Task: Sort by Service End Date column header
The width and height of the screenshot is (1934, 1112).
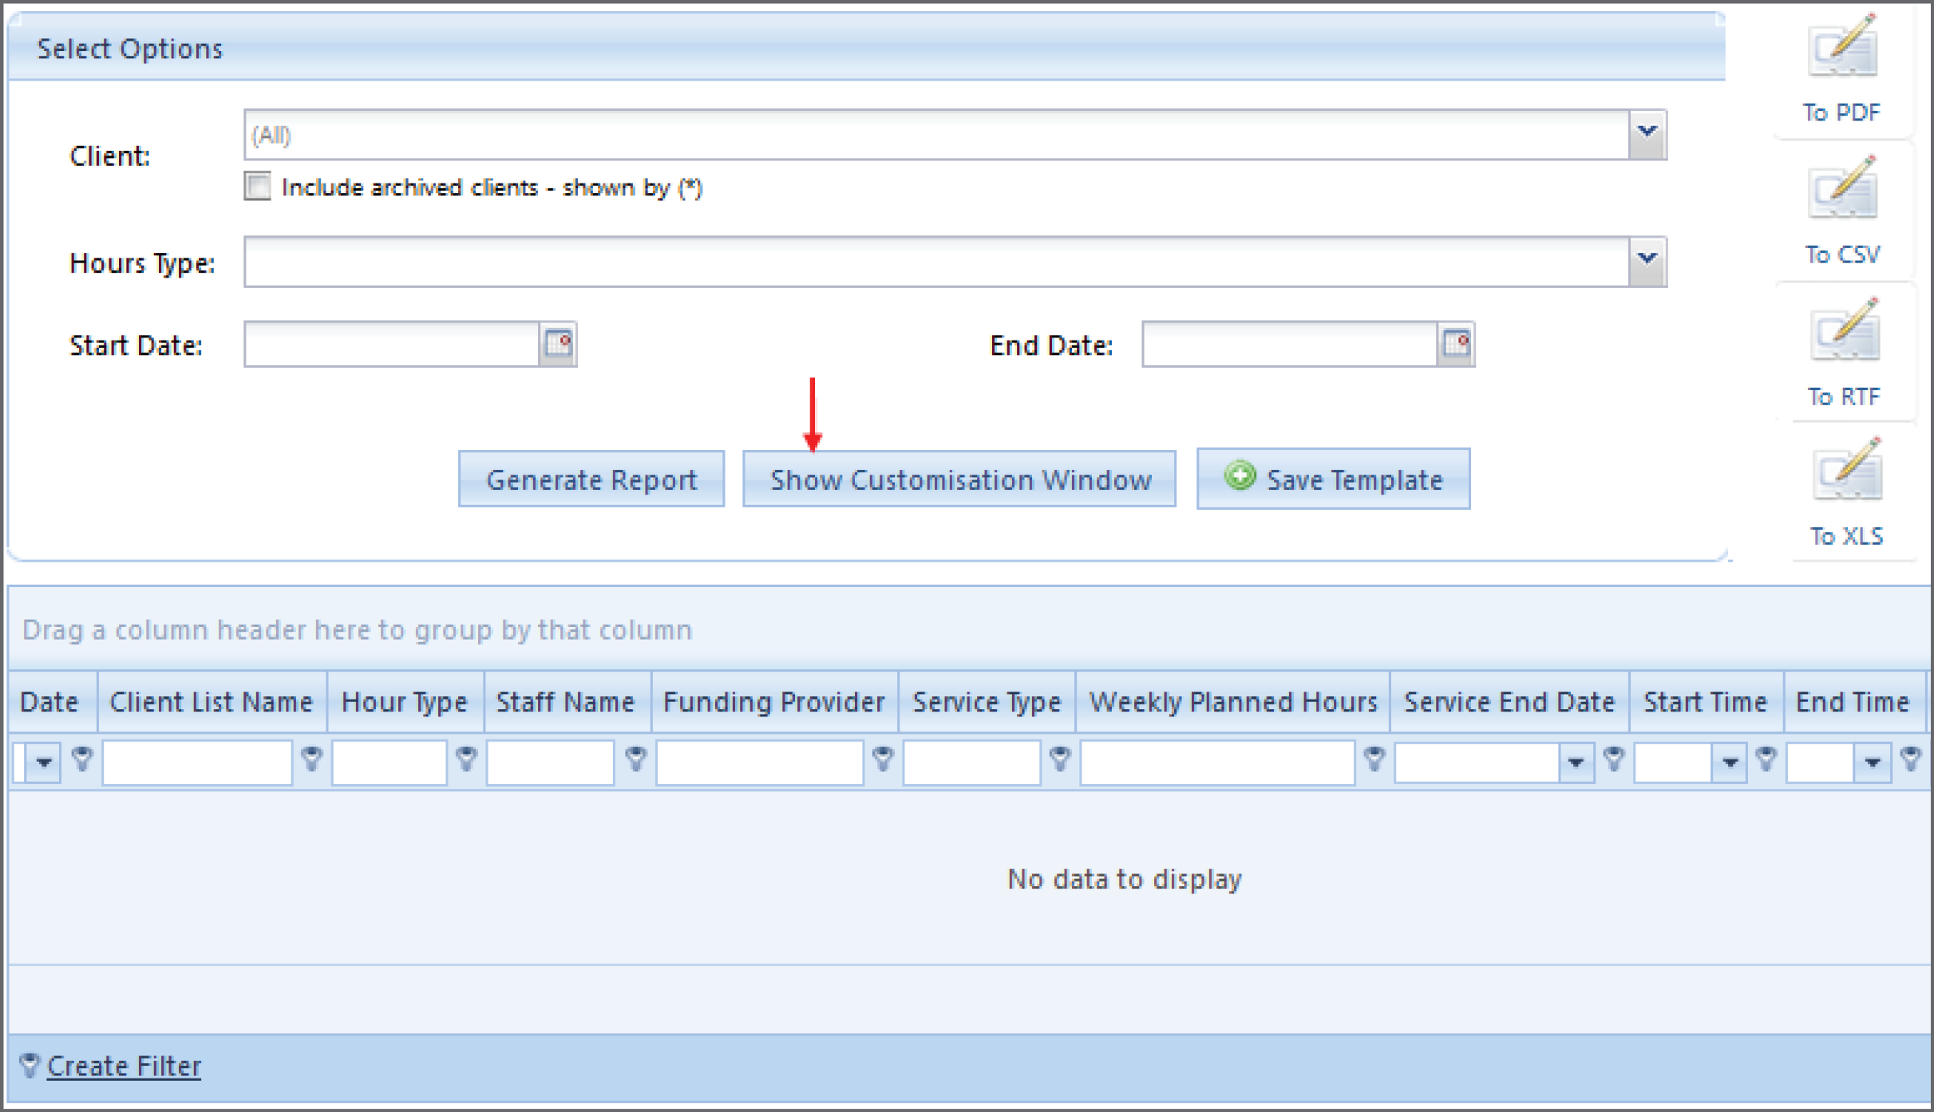Action: pos(1510,702)
